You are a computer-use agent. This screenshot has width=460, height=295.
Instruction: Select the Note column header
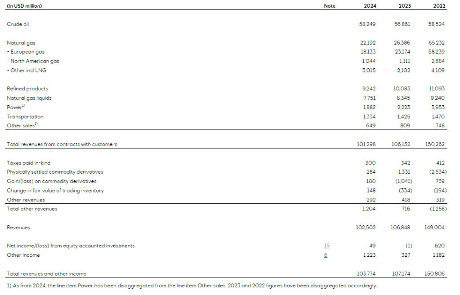click(330, 6)
